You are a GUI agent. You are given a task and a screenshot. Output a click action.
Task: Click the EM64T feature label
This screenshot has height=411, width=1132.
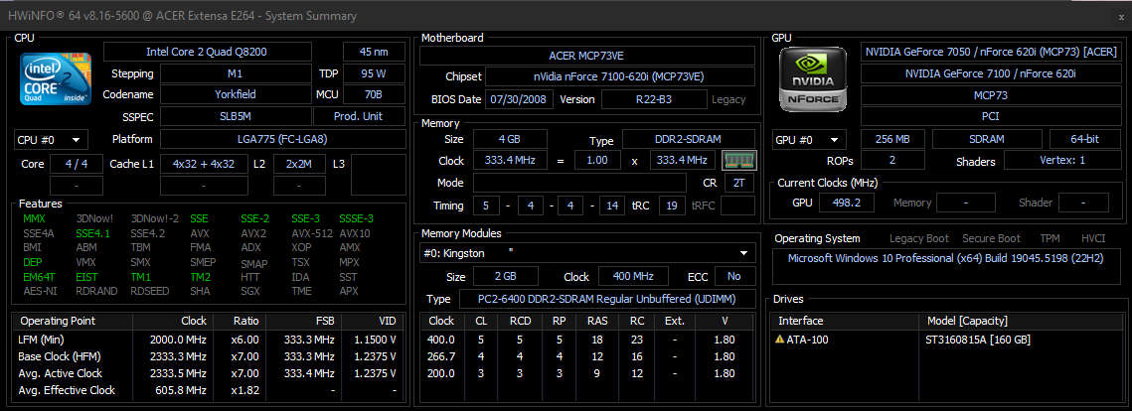pos(40,277)
